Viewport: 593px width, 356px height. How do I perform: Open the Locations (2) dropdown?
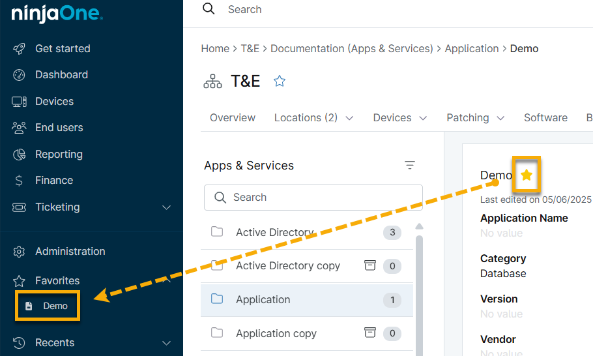313,118
